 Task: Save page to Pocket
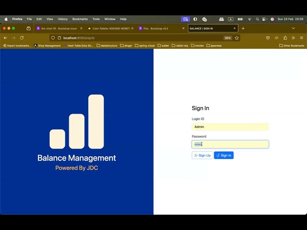coord(268,38)
